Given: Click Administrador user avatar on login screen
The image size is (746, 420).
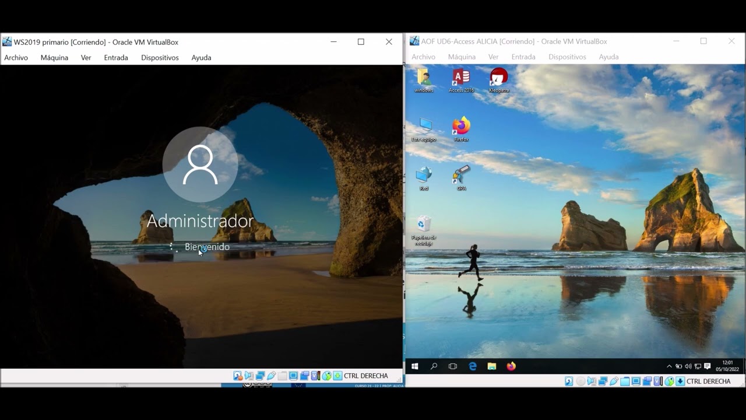Looking at the screenshot, I should tap(200, 164).
